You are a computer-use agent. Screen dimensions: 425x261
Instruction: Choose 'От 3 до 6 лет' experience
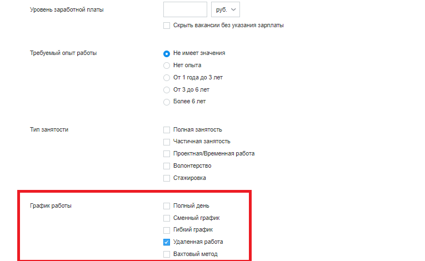click(167, 90)
